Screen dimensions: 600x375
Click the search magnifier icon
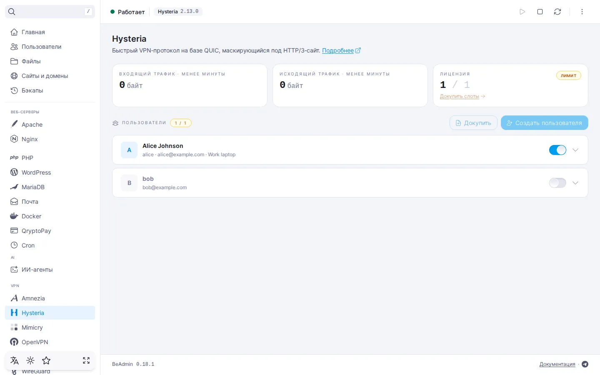tap(12, 12)
